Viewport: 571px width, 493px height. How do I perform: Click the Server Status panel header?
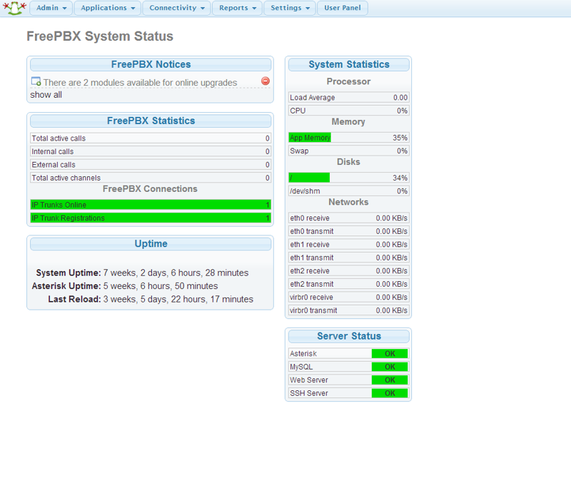pos(348,336)
